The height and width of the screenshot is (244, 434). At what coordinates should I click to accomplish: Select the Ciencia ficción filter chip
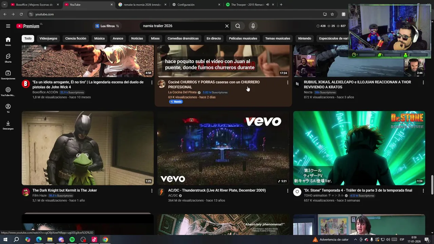click(x=76, y=38)
